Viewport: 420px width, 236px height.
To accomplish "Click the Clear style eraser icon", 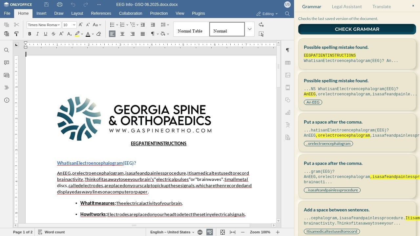I will [x=99, y=34].
